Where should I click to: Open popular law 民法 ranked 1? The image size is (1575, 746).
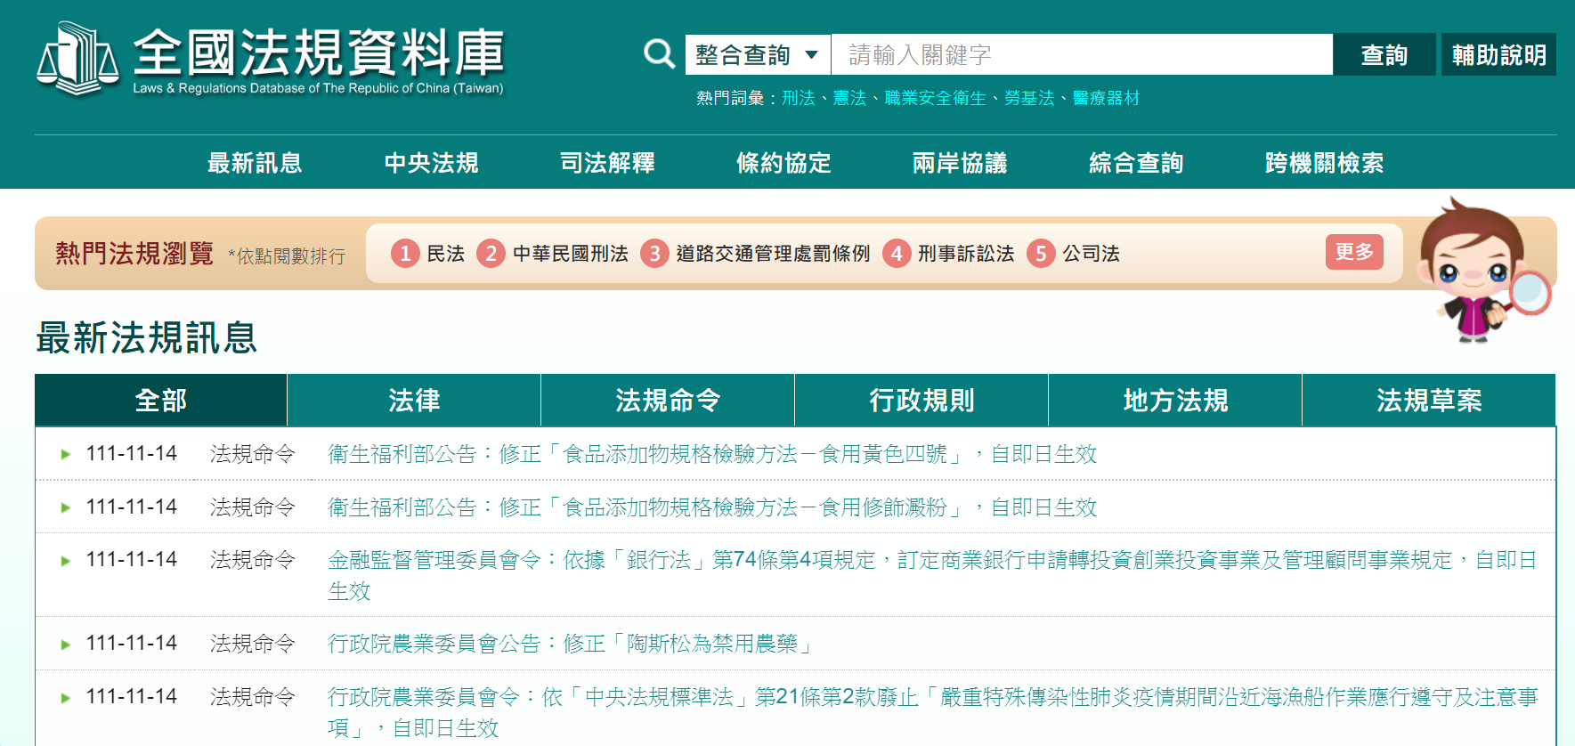[446, 254]
